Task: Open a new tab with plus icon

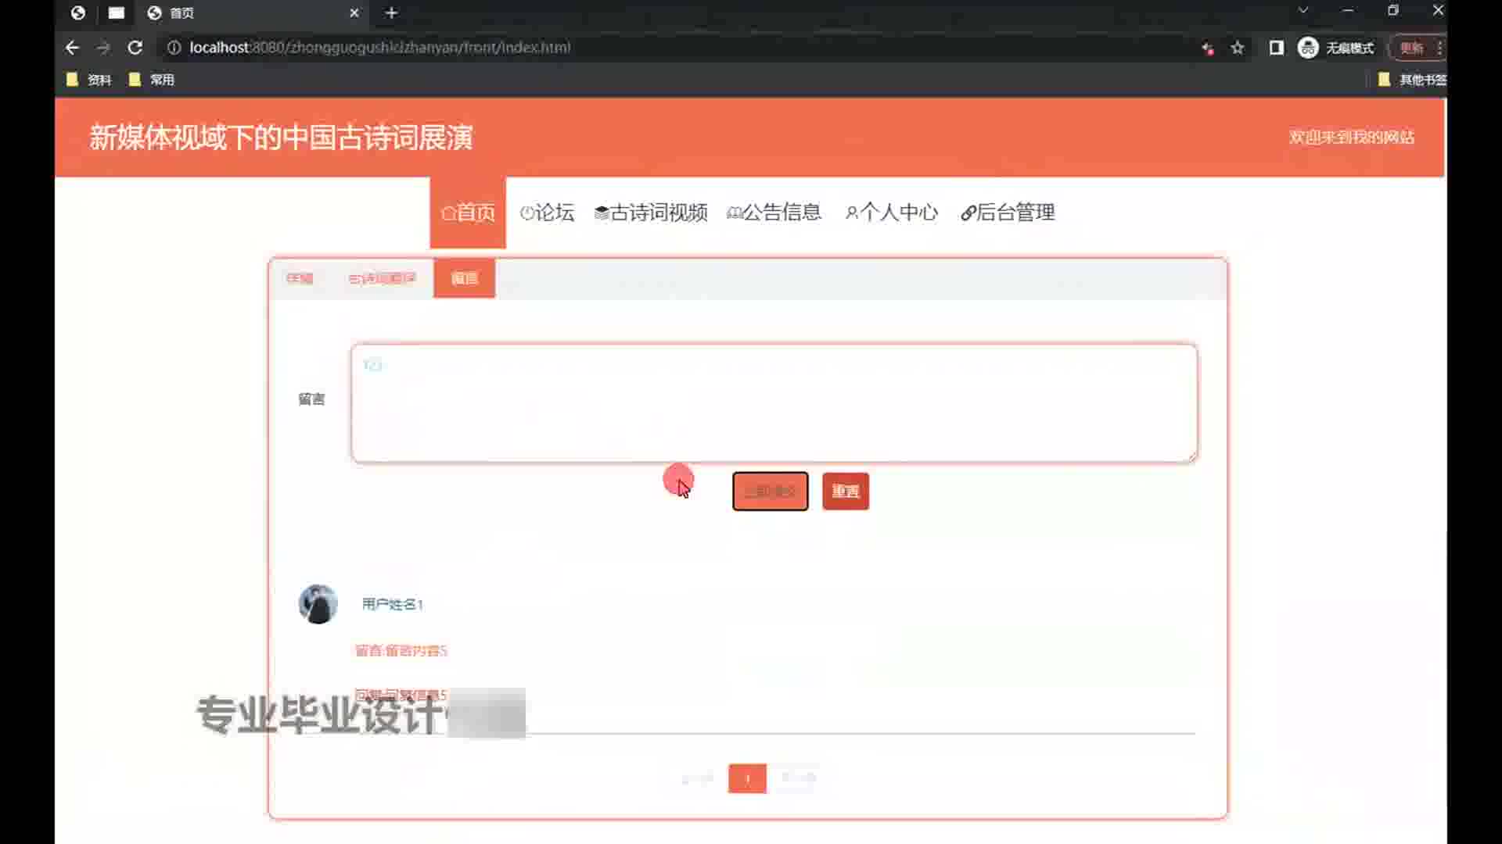Action: coord(391,13)
